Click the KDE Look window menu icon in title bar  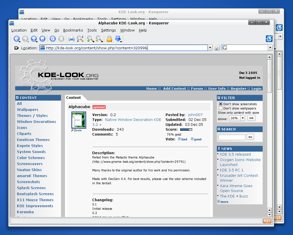pos(12,23)
